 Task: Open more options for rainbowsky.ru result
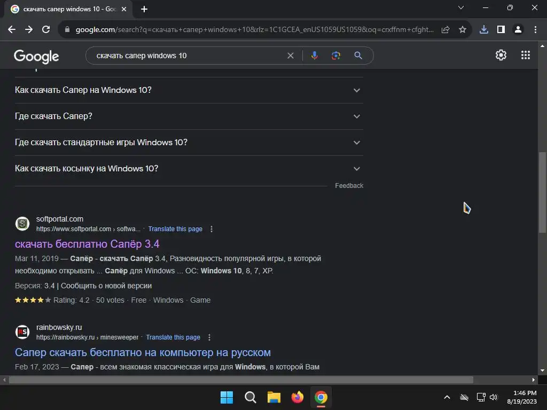pos(209,337)
